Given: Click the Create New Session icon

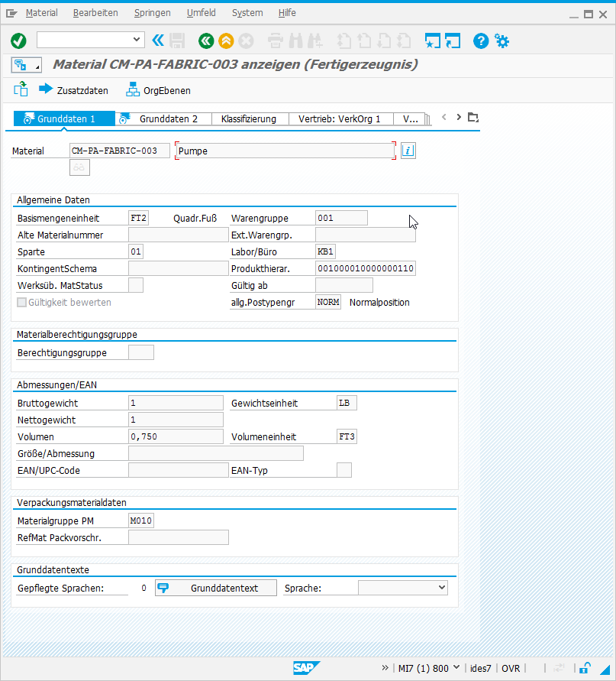Looking at the screenshot, I should (433, 41).
